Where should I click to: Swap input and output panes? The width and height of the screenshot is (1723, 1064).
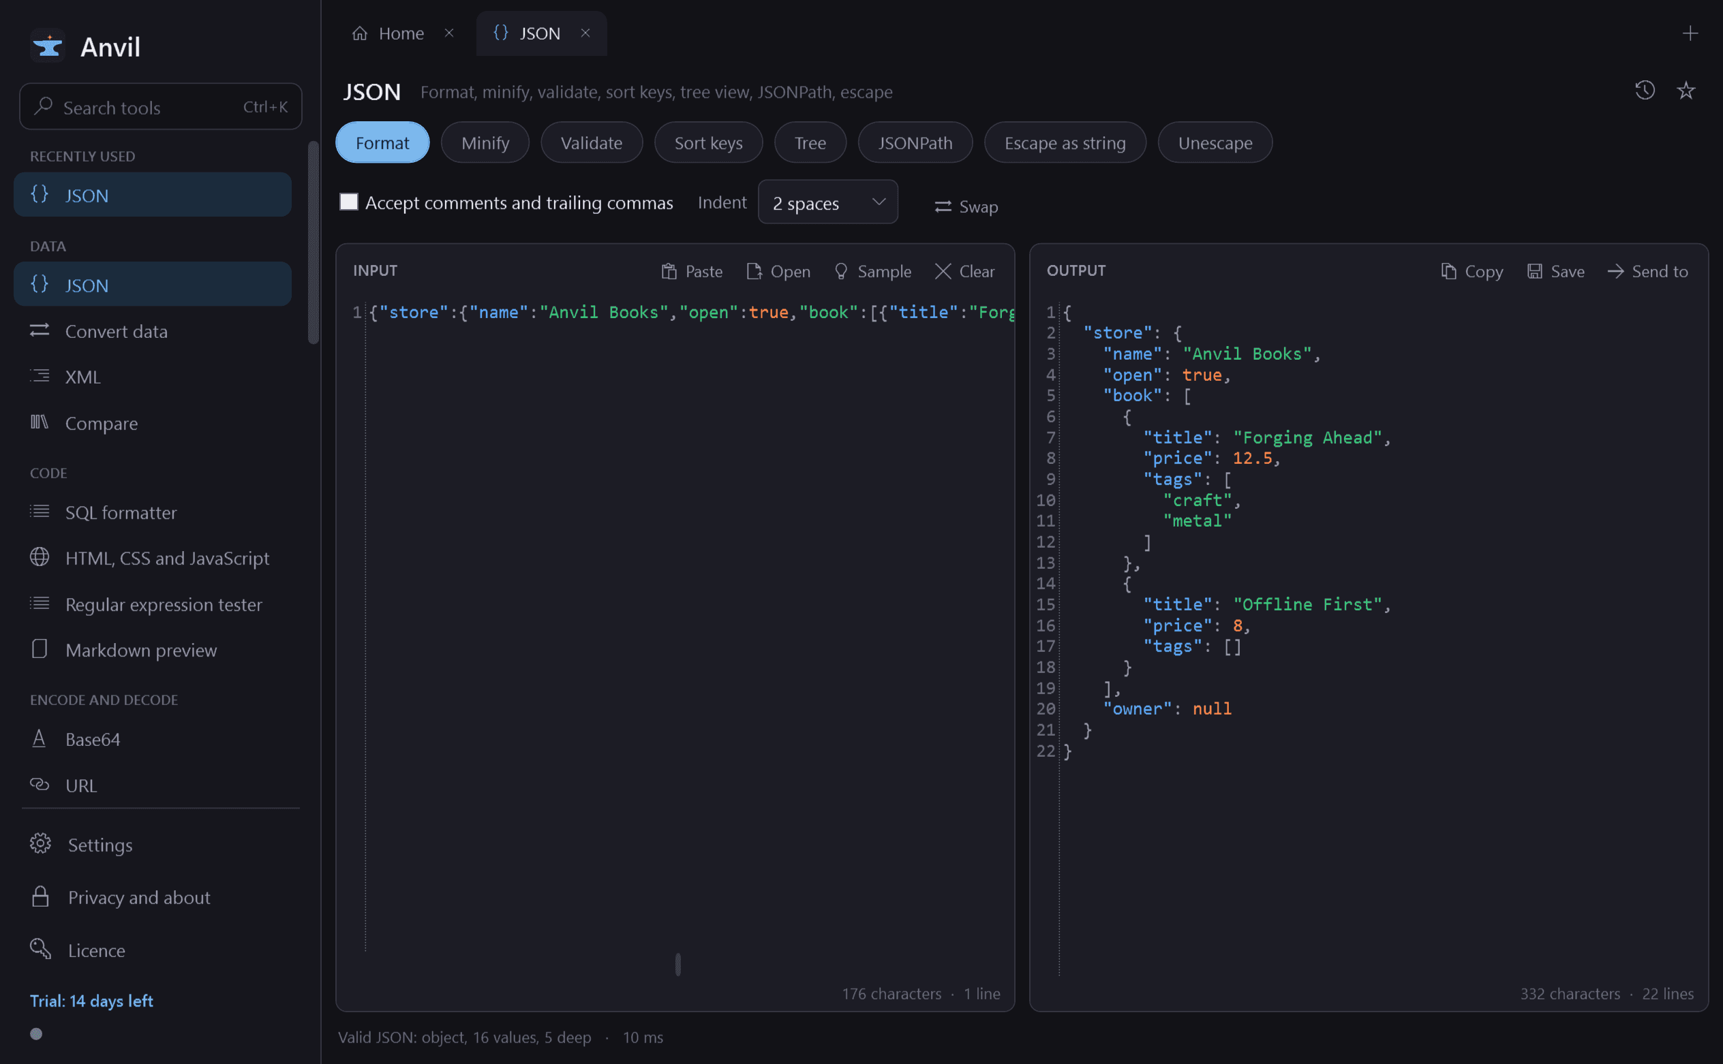click(x=966, y=206)
